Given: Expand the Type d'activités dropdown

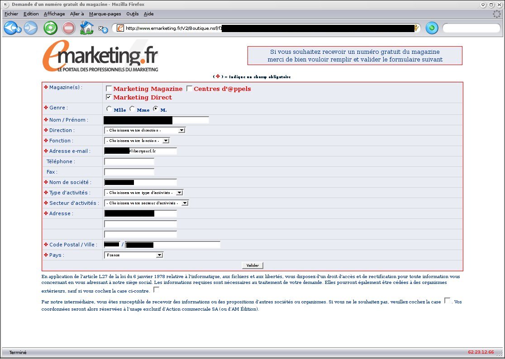Looking at the screenshot, I should (x=143, y=193).
